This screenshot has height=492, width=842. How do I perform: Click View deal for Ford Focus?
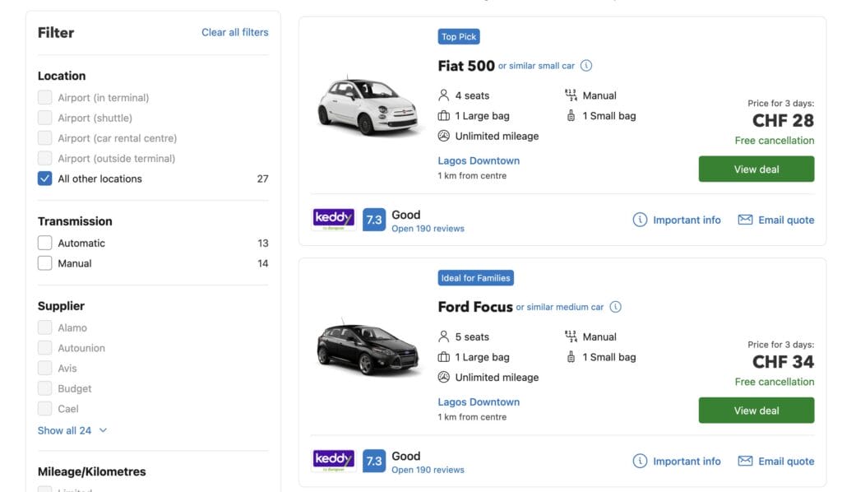pos(756,411)
